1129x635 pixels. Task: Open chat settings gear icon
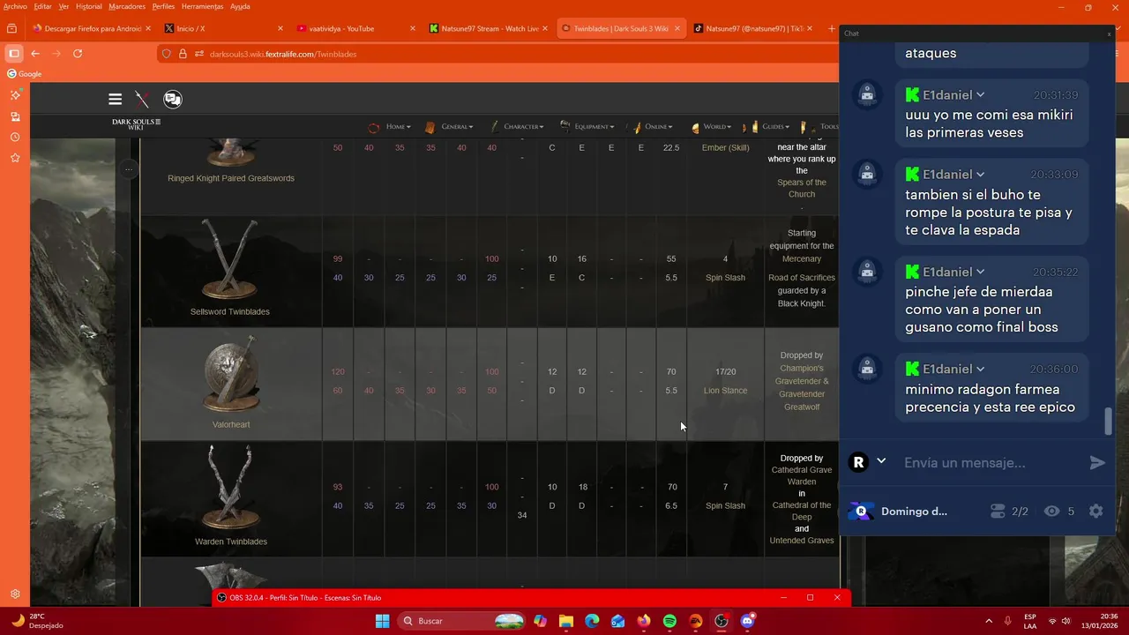coord(1095,511)
